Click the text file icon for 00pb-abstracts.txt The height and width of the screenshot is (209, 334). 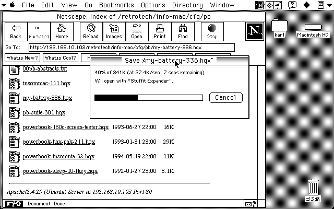coord(14,69)
